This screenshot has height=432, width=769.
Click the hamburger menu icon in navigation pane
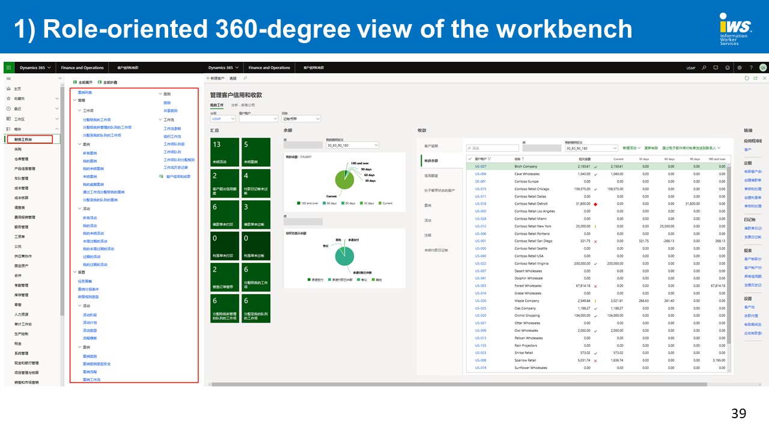pos(8,79)
